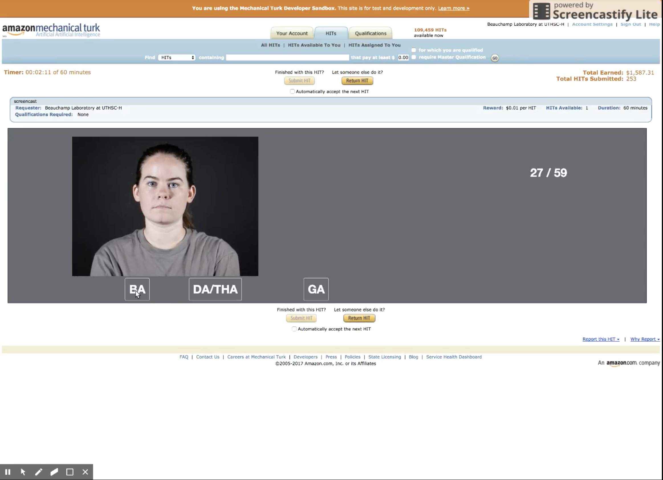This screenshot has height=480, width=663.
Task: Expand the 'Report this HIT' dropdown
Action: (601, 339)
